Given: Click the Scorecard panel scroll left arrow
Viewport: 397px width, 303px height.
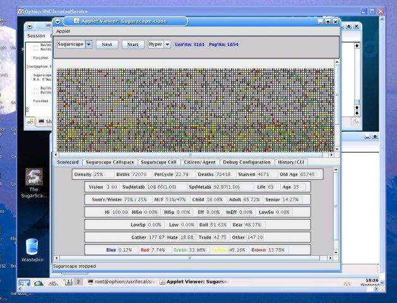Looking at the screenshot, I should pyautogui.click(x=56, y=258).
